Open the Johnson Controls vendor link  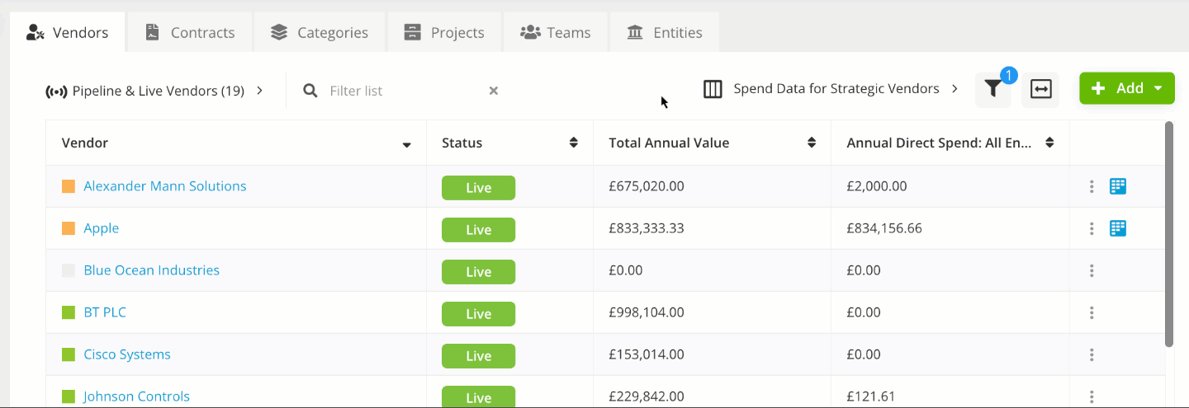click(136, 396)
